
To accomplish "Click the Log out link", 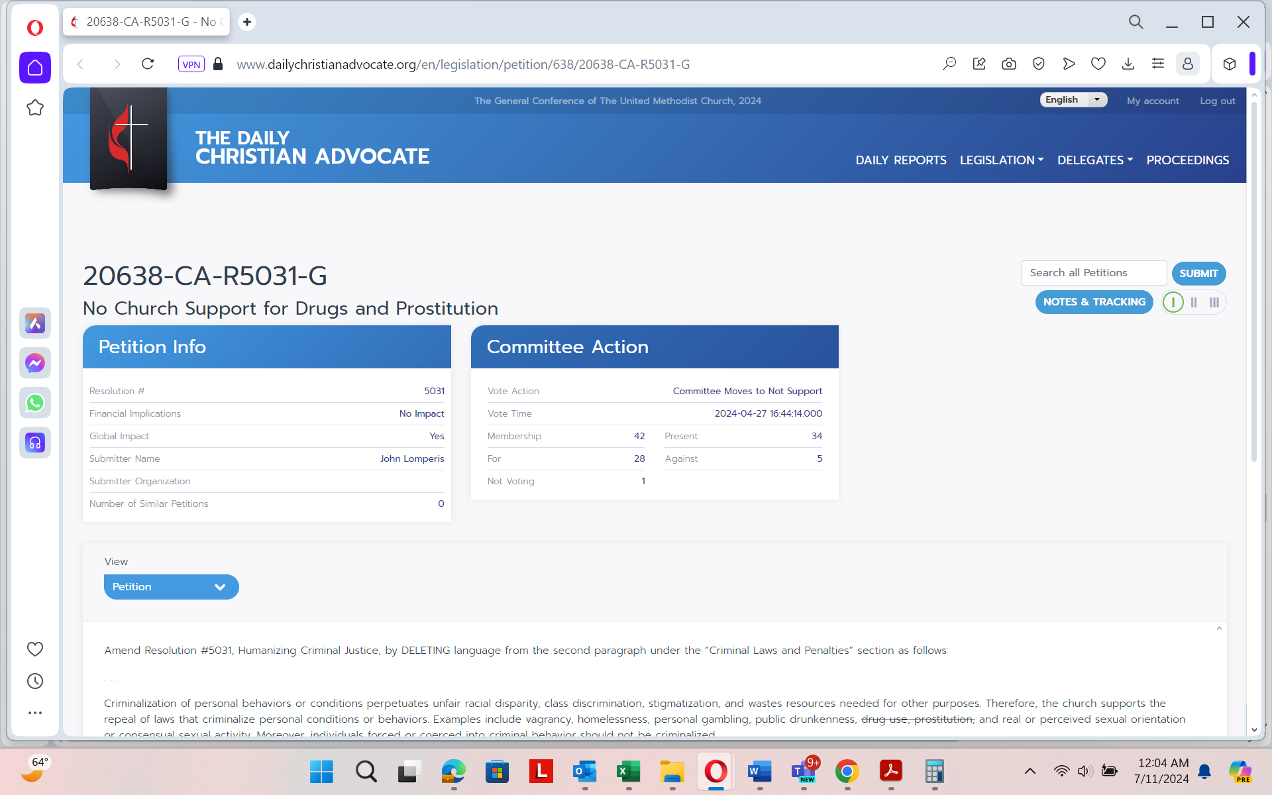I will [x=1217, y=101].
